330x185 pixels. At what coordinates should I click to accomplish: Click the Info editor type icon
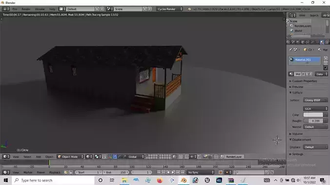pos(5,9)
